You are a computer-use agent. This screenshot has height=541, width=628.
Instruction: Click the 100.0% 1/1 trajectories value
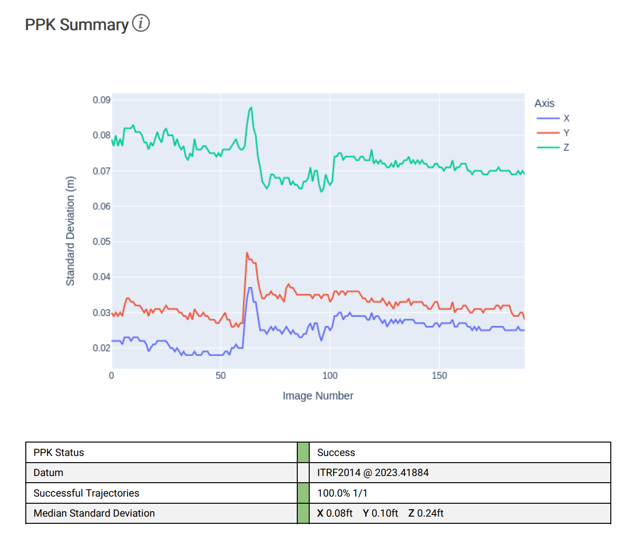tap(342, 493)
